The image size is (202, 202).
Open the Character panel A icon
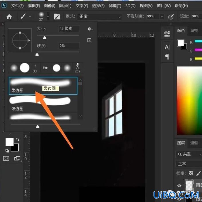pos(167,47)
